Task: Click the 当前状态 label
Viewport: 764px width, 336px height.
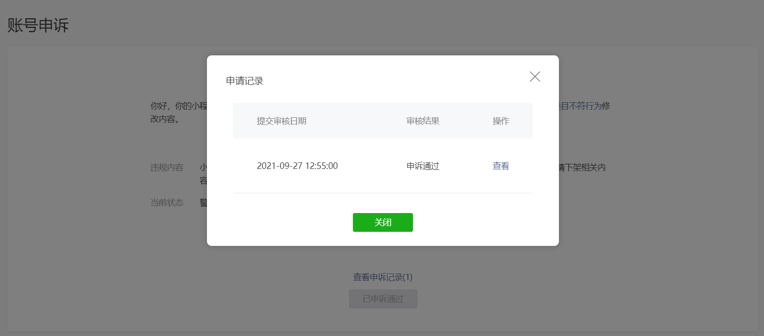Action: [167, 203]
